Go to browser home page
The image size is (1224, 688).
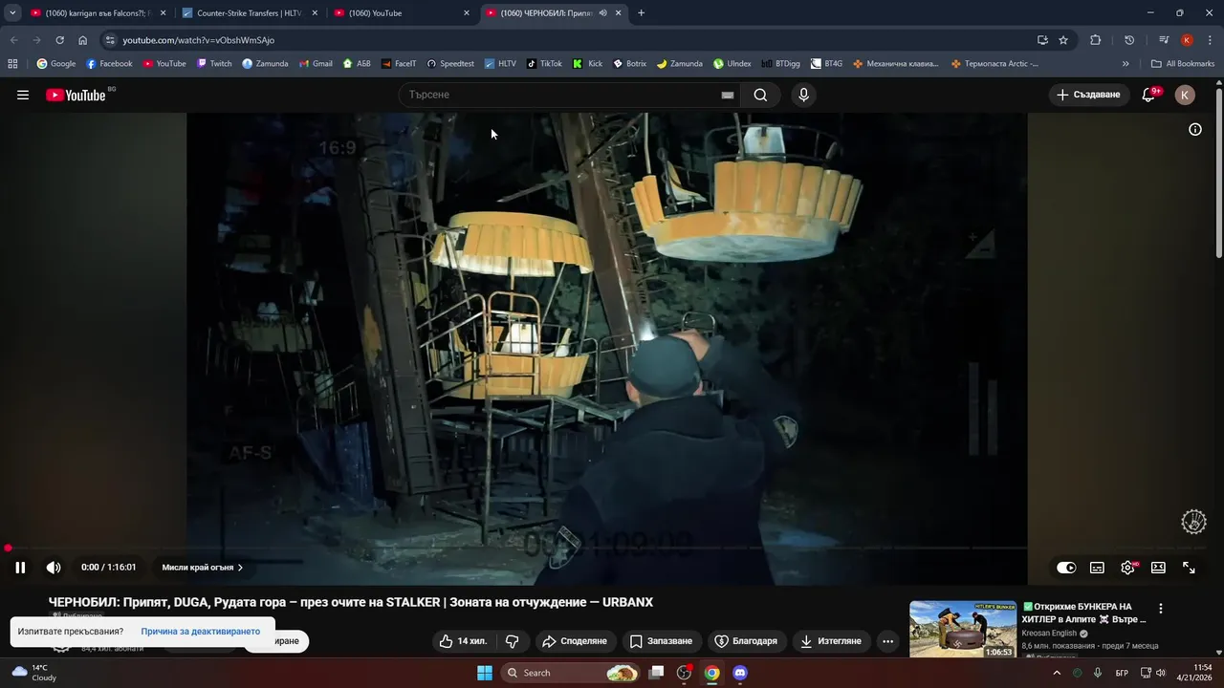point(82,40)
